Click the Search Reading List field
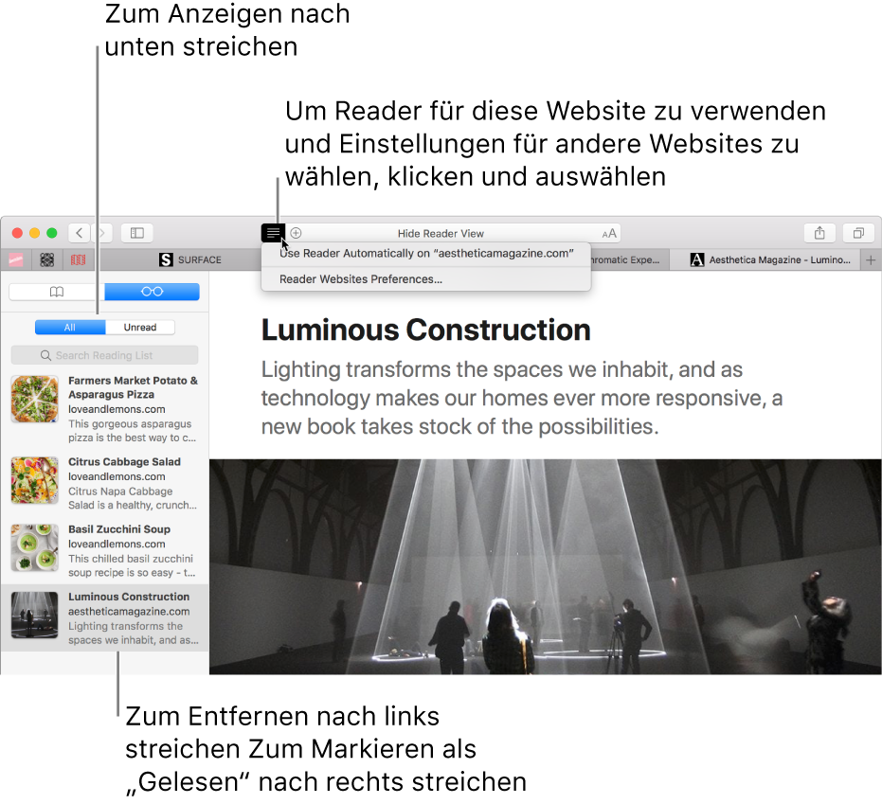 (x=104, y=355)
